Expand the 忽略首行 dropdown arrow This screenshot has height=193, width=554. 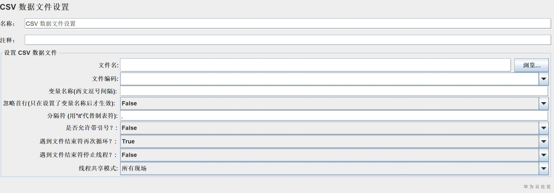click(x=543, y=103)
